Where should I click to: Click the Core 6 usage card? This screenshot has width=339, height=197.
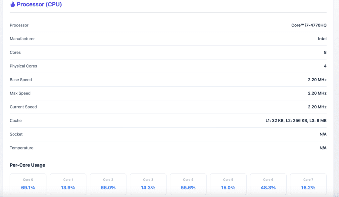click(268, 184)
